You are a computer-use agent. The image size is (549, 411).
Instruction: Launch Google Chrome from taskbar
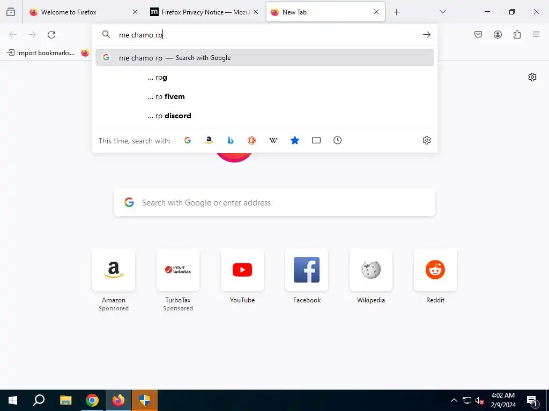click(x=92, y=400)
